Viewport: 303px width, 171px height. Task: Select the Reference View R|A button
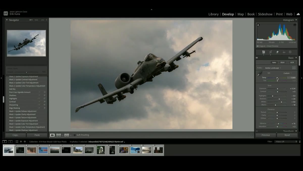59,135
